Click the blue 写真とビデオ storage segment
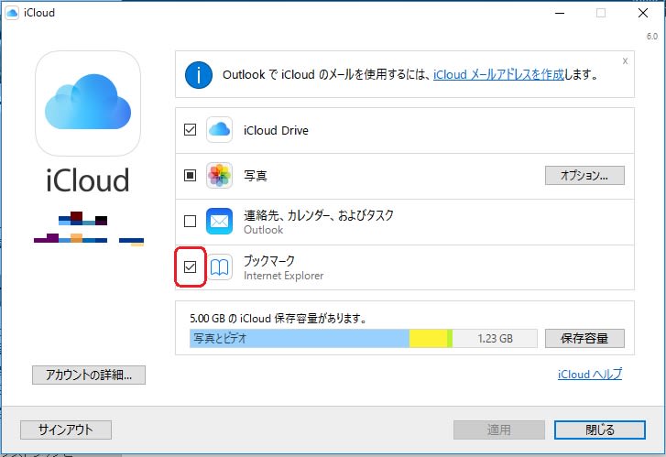This screenshot has width=666, height=457. pyautogui.click(x=300, y=339)
